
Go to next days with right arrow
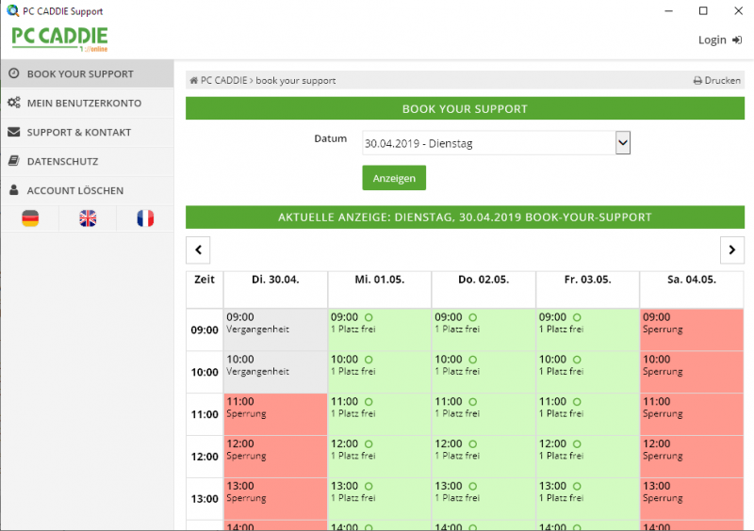pyautogui.click(x=732, y=249)
